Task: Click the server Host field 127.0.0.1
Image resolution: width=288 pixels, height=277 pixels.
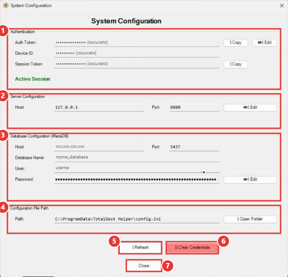Action: coord(99,107)
